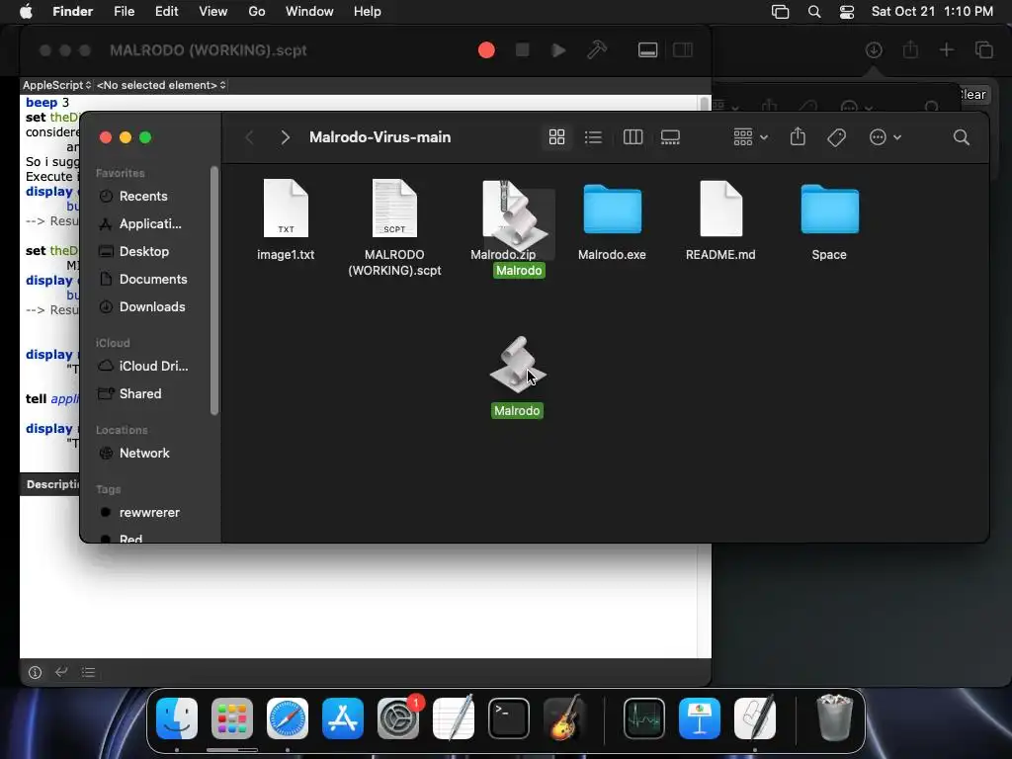
Task: Click the Share icon in Finder toolbar
Action: (x=798, y=136)
